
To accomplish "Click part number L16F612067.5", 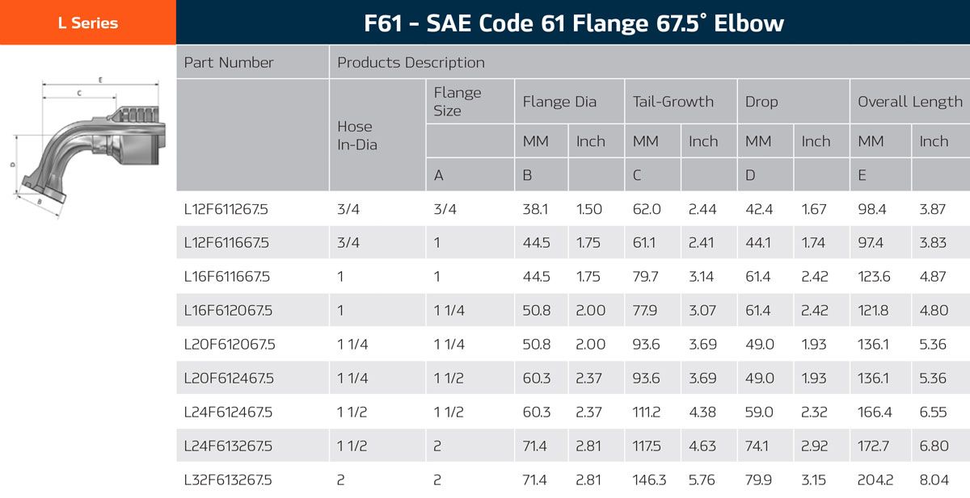I will click(226, 311).
